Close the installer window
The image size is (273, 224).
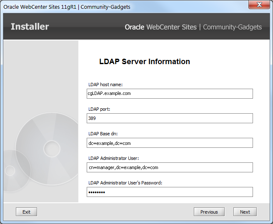pyautogui.click(x=259, y=5)
